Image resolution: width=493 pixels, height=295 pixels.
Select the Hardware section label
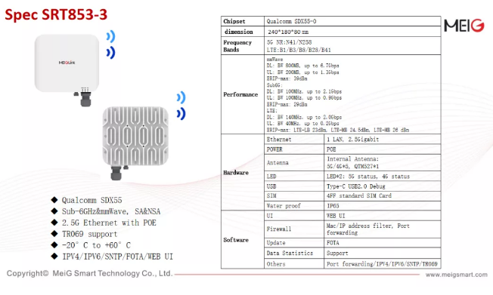tap(236, 173)
